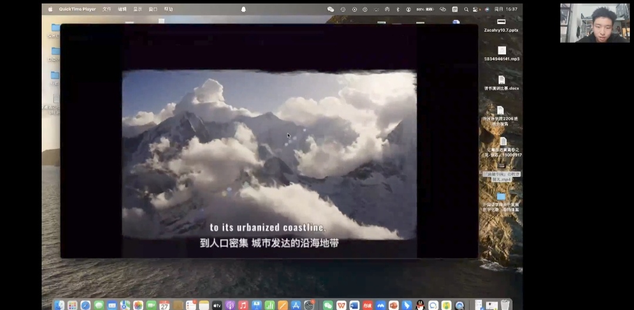Launch Music app from the dock
The height and width of the screenshot is (310, 634).
pyautogui.click(x=243, y=305)
